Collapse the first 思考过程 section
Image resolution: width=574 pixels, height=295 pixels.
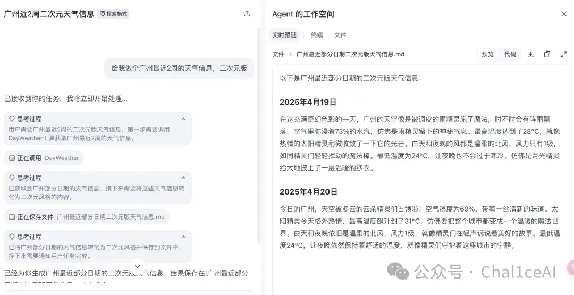184,119
